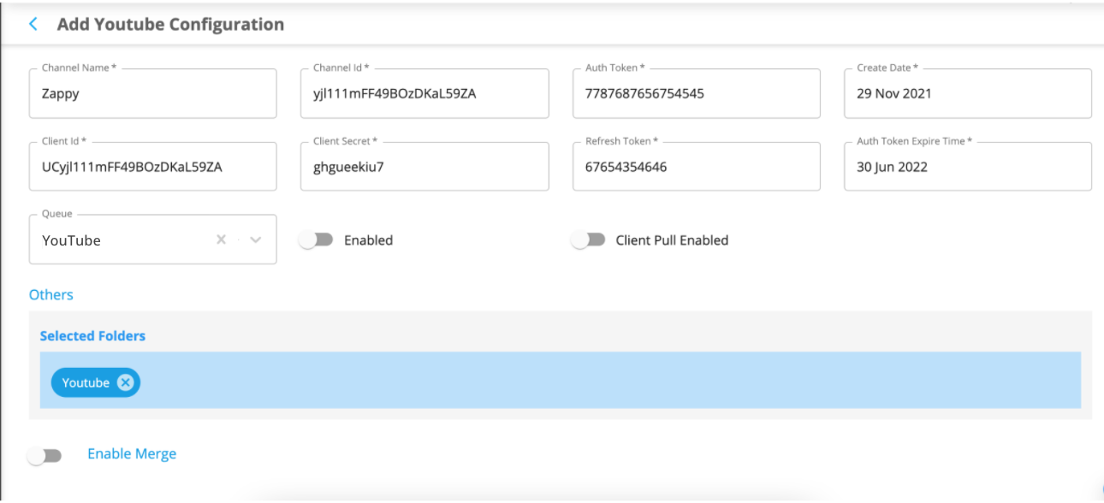This screenshot has height=503, width=1104.
Task: Toggle Client Pull Enabled switch
Action: pos(588,240)
